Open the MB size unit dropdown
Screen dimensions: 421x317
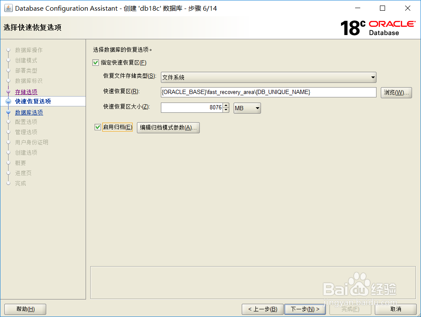pos(247,108)
